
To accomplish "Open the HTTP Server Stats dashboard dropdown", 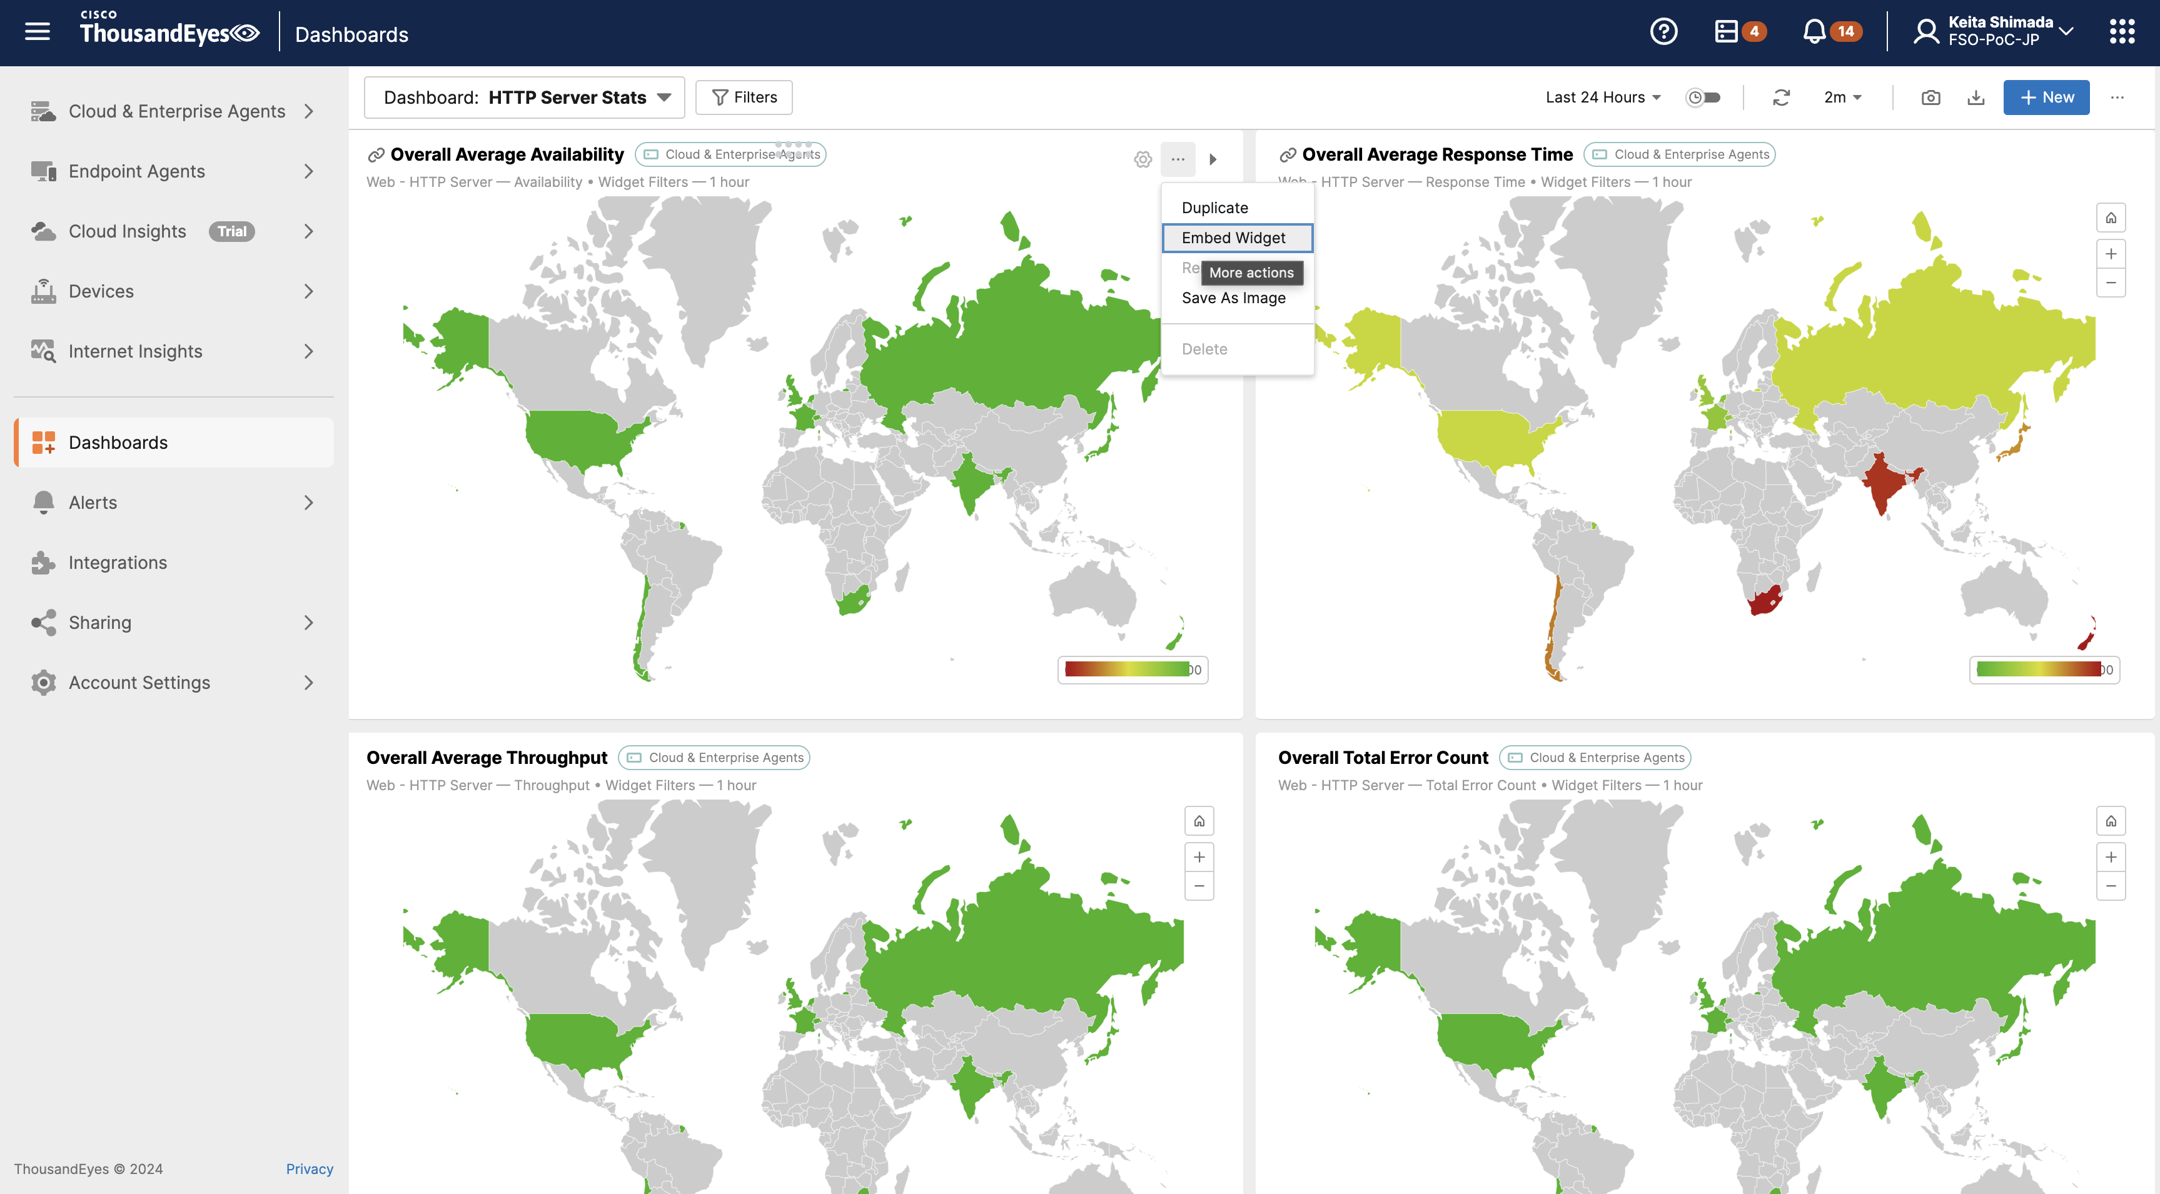I will tap(525, 98).
